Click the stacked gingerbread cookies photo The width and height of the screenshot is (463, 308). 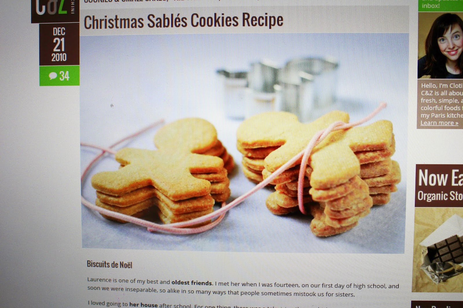tap(244, 143)
